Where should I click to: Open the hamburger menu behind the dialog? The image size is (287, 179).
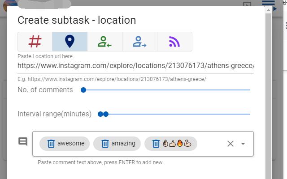coord(268,4)
